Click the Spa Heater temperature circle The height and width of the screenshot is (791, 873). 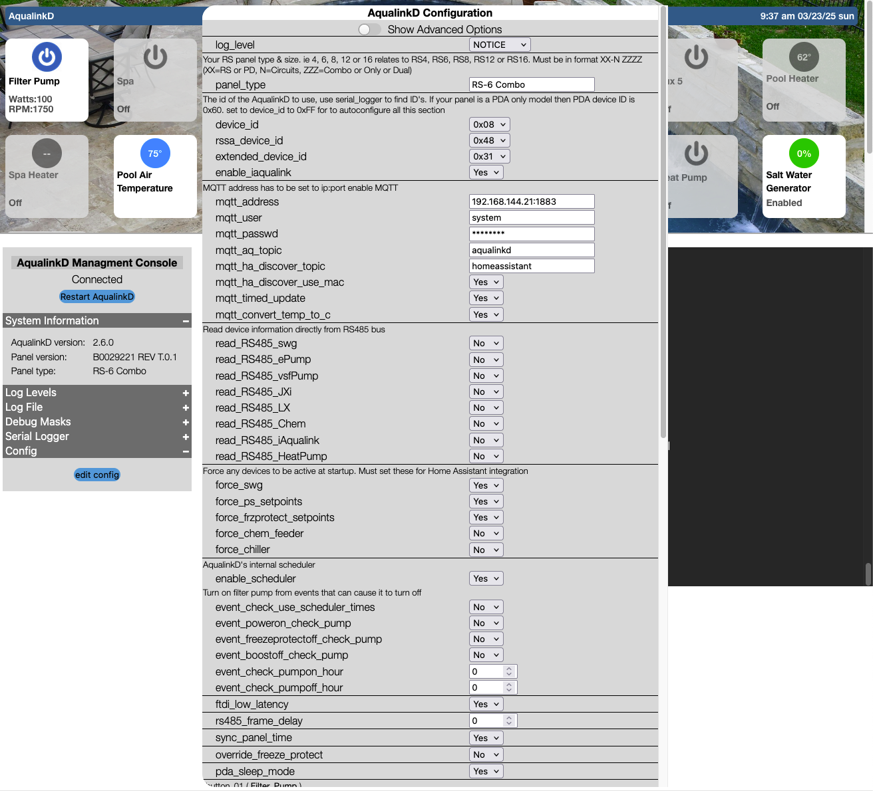pos(47,154)
